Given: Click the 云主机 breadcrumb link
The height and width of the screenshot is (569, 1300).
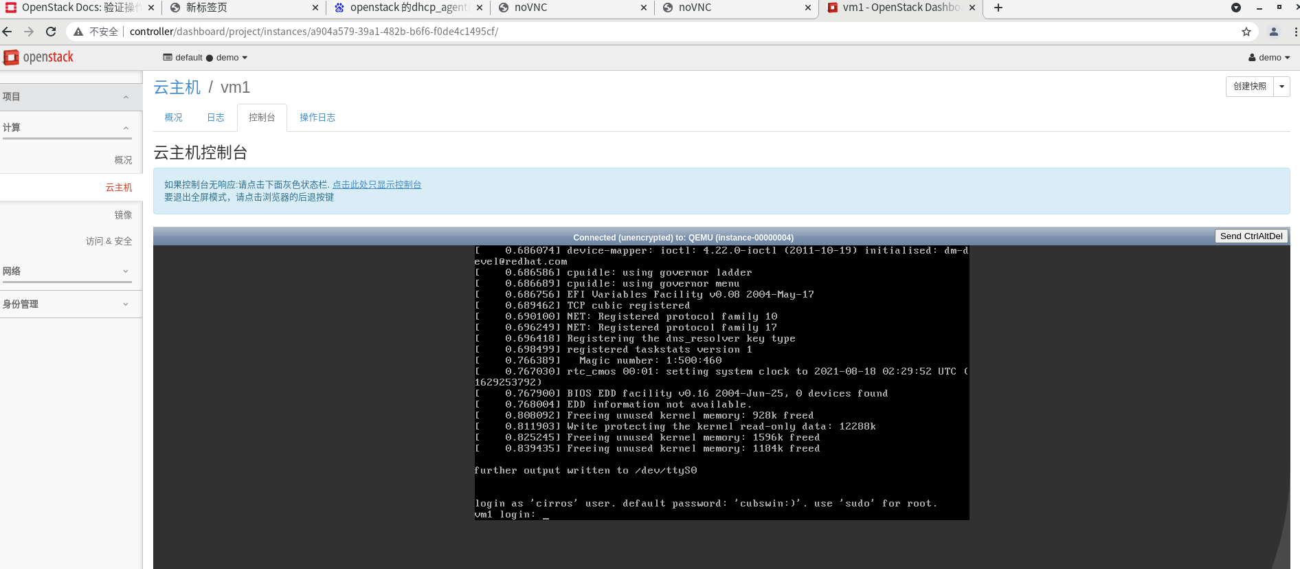Looking at the screenshot, I should (x=177, y=87).
